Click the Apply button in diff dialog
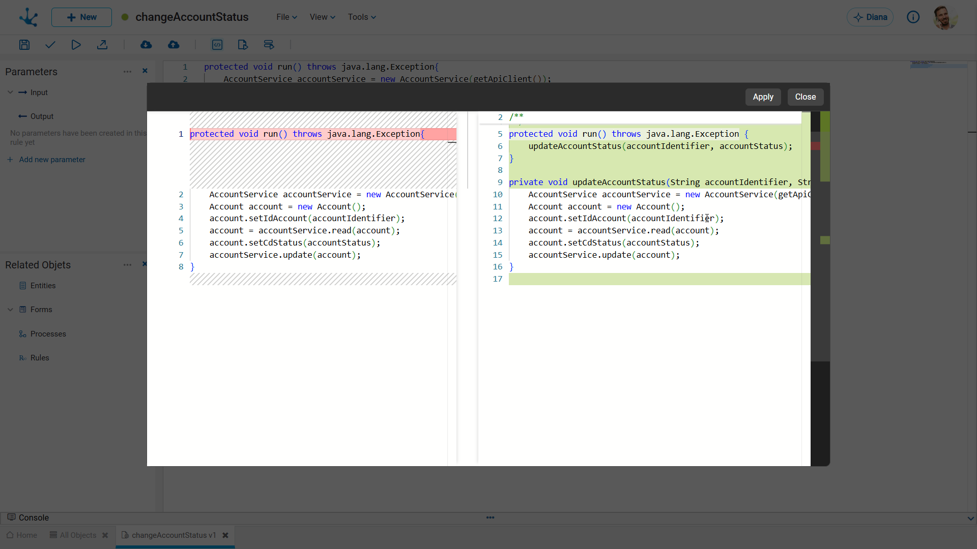This screenshot has width=977, height=549. pos(763,97)
